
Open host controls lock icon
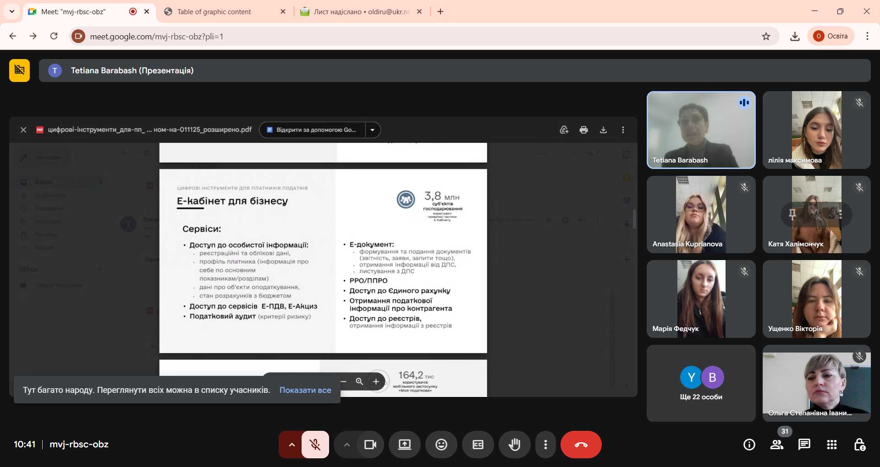coord(859,445)
